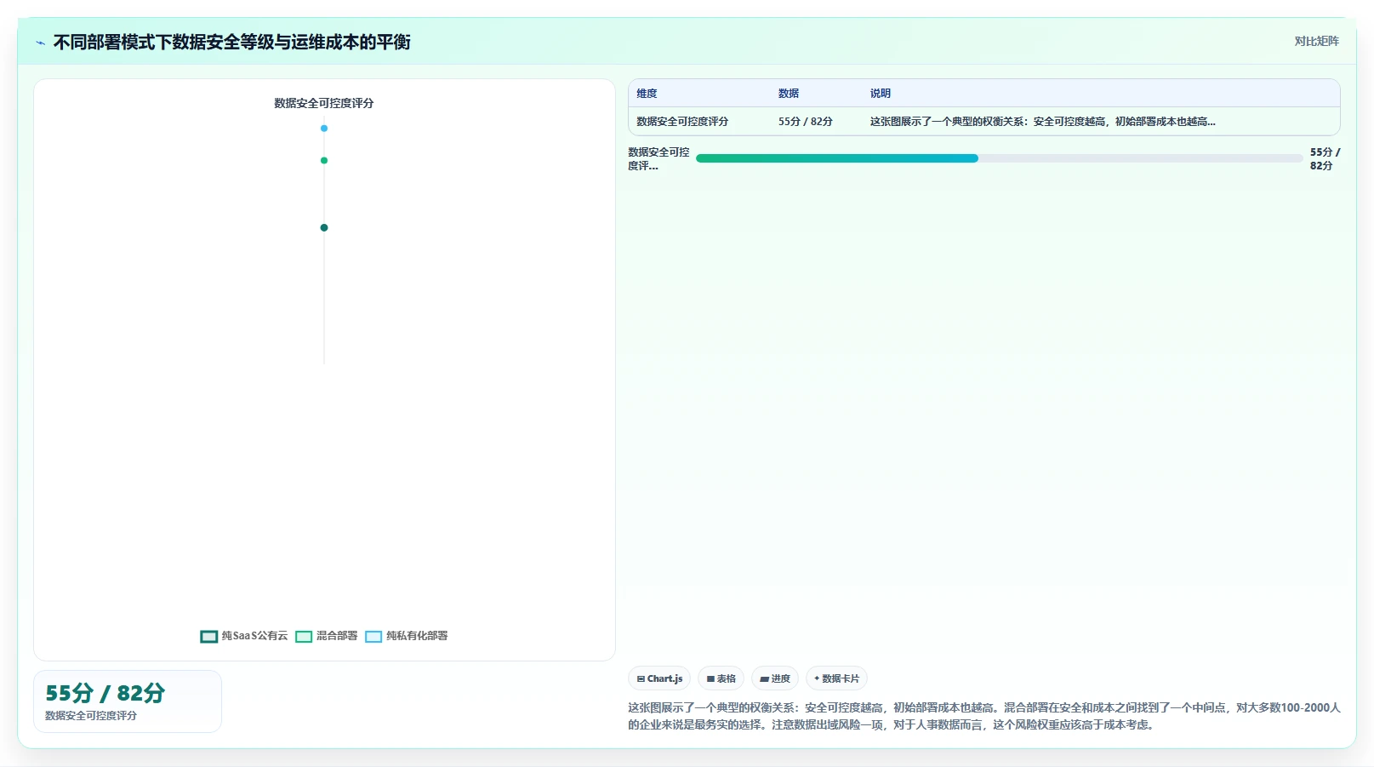This screenshot has width=1374, height=767.
Task: Click the explanatory paragraph at the bottom
Action: click(984, 716)
